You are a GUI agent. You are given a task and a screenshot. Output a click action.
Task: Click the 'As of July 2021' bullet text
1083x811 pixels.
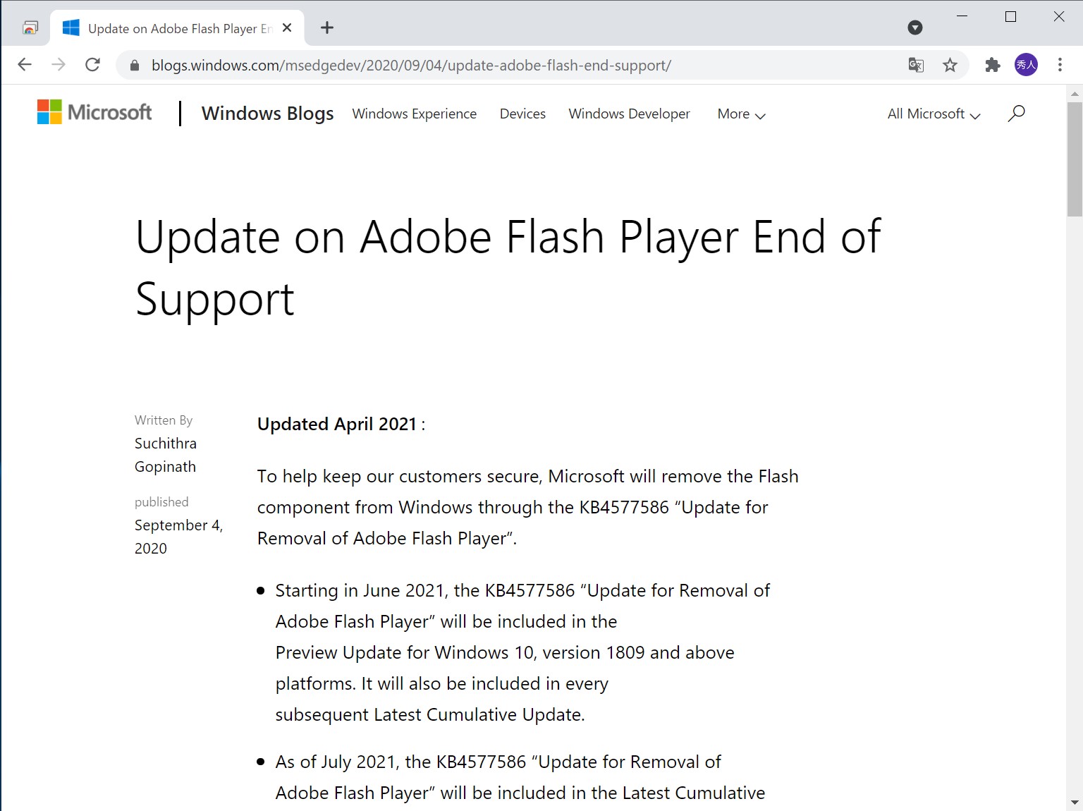pyautogui.click(x=520, y=777)
